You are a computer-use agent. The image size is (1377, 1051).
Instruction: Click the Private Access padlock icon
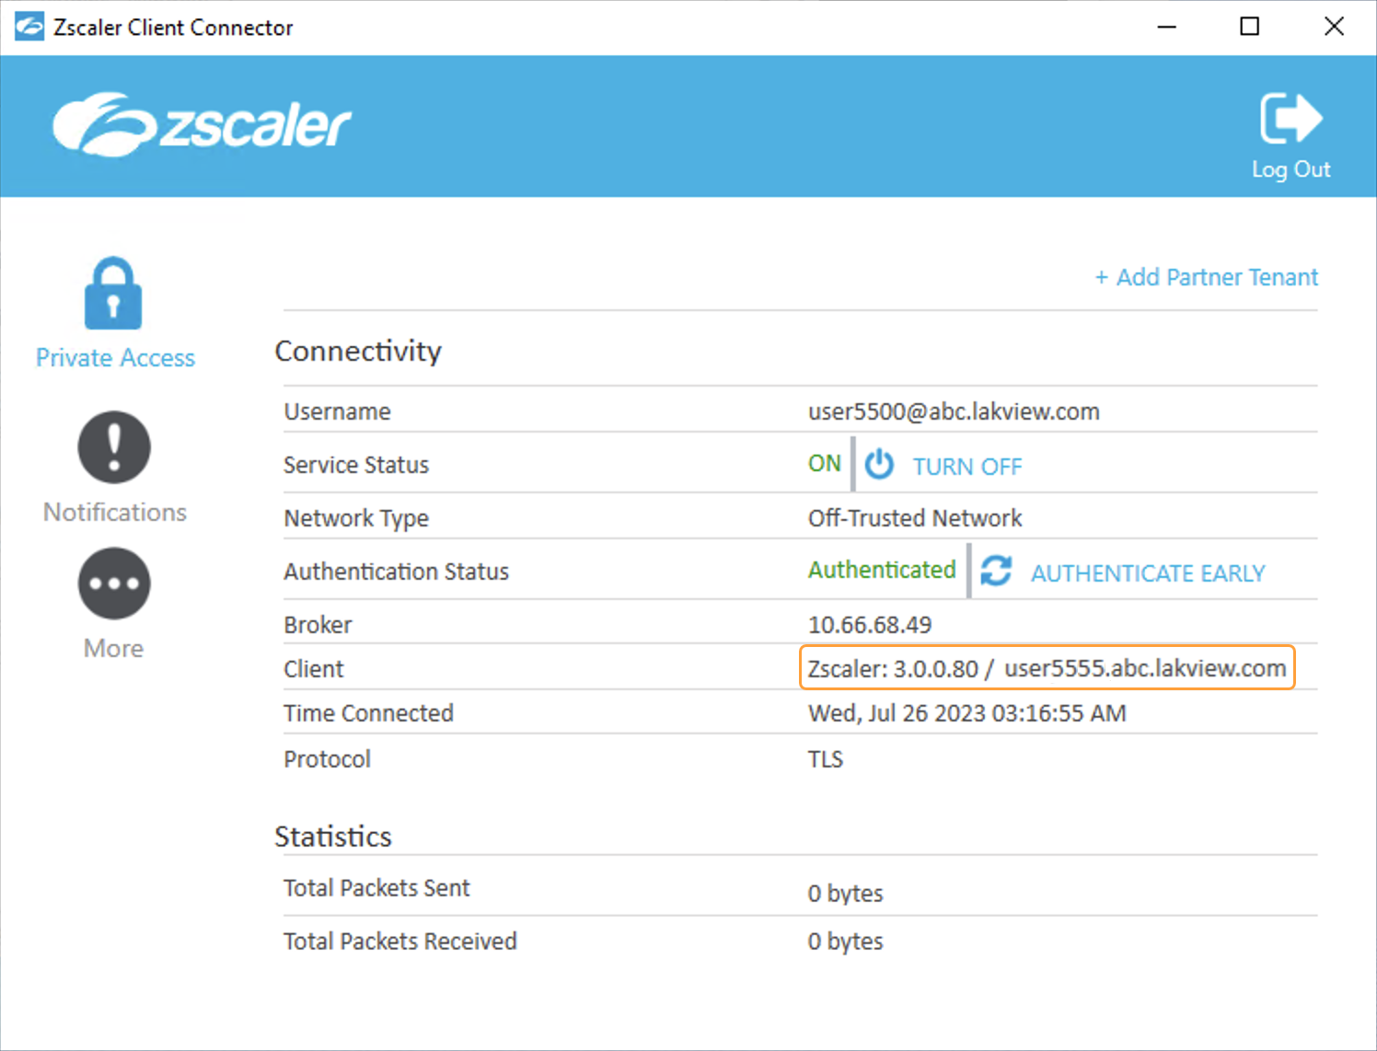pyautogui.click(x=113, y=294)
